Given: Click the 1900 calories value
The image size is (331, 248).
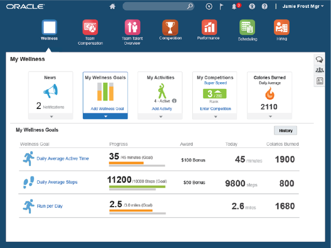Looking at the screenshot, I should (x=285, y=159).
